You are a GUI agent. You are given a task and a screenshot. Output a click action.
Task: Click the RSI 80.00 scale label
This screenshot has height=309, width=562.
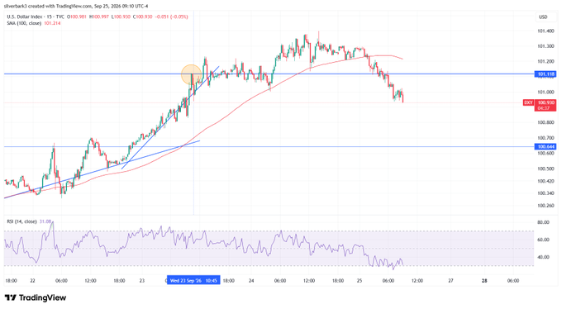[x=543, y=222]
